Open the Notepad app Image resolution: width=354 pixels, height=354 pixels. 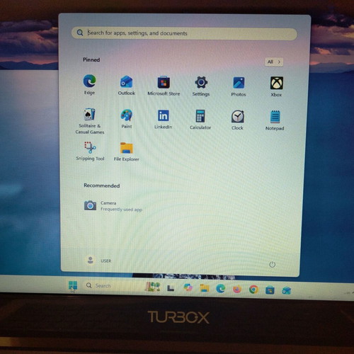[x=275, y=120]
